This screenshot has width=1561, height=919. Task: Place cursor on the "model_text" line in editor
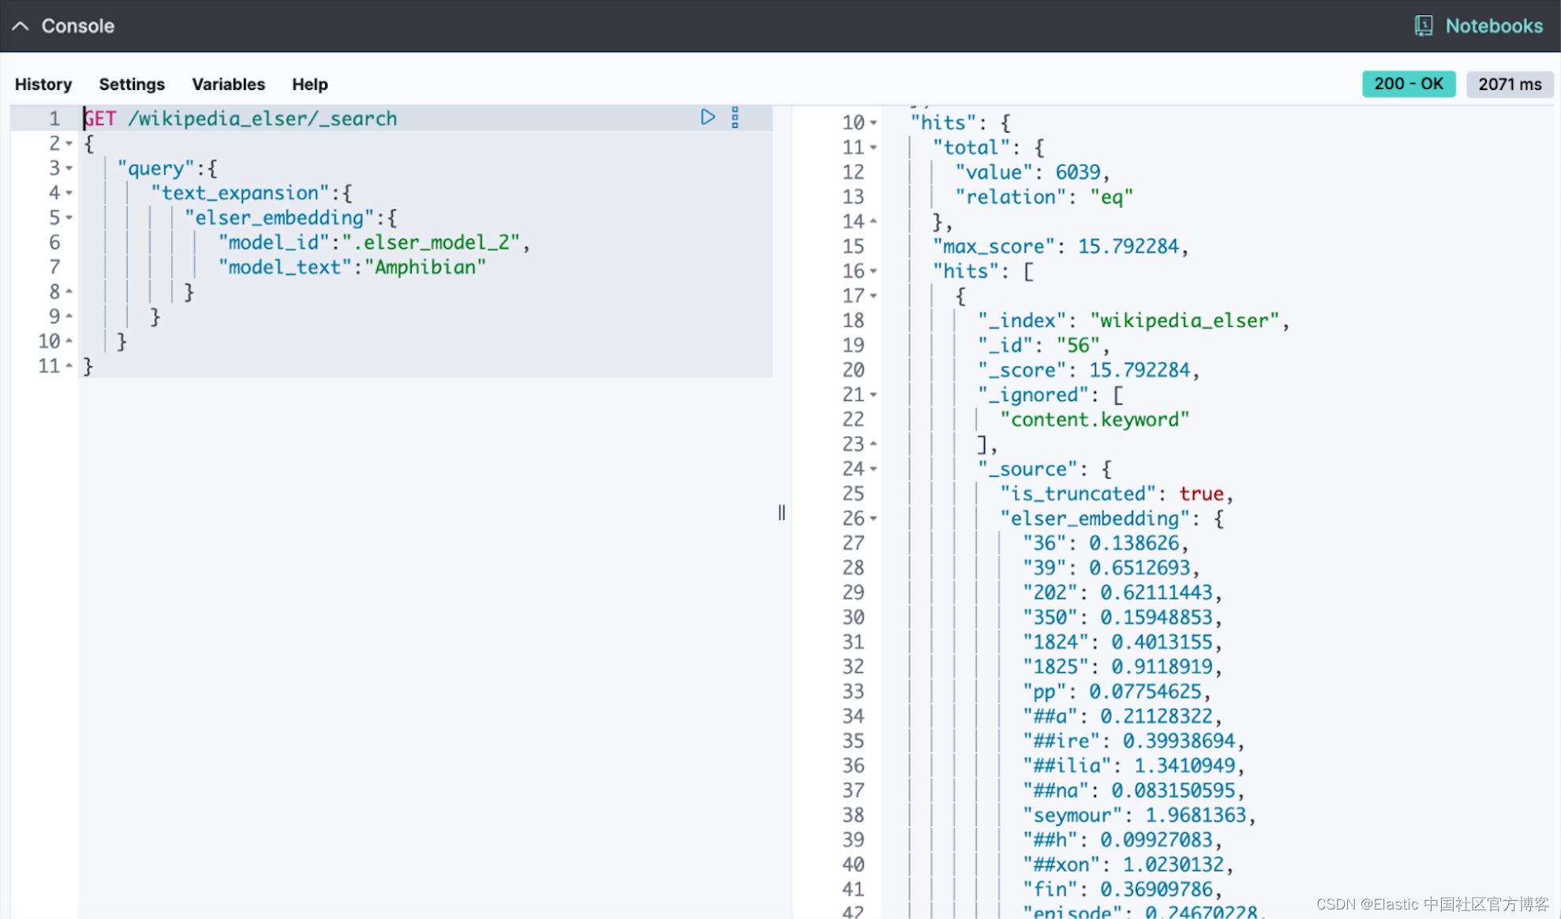[x=355, y=267]
